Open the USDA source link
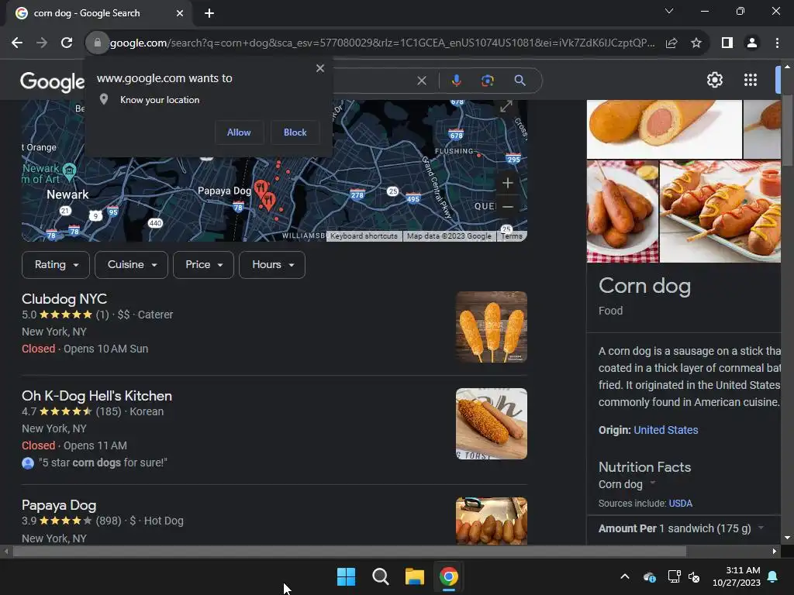Viewport: 794px width, 595px height. (x=681, y=504)
